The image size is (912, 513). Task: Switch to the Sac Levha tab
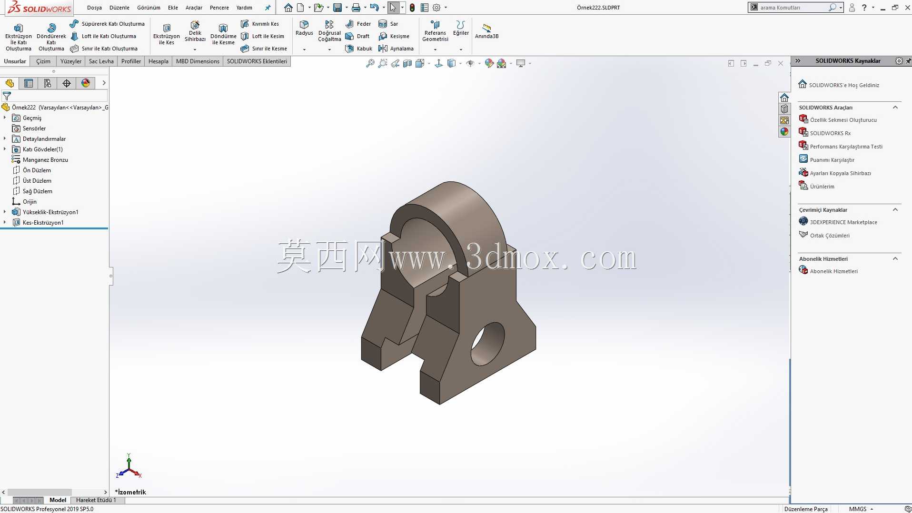[101, 61]
